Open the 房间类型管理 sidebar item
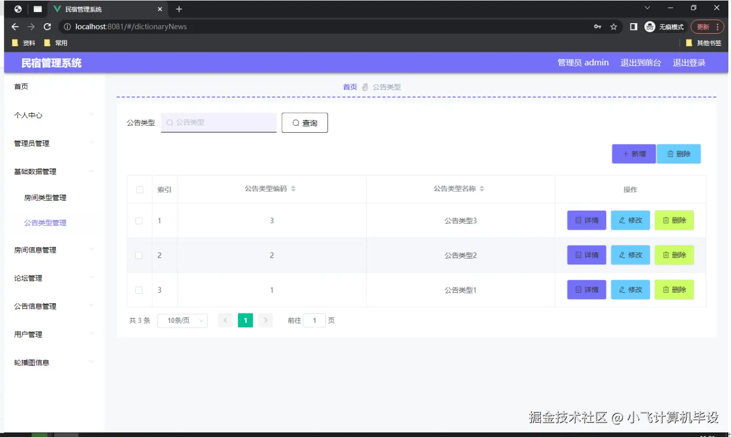 click(45, 197)
